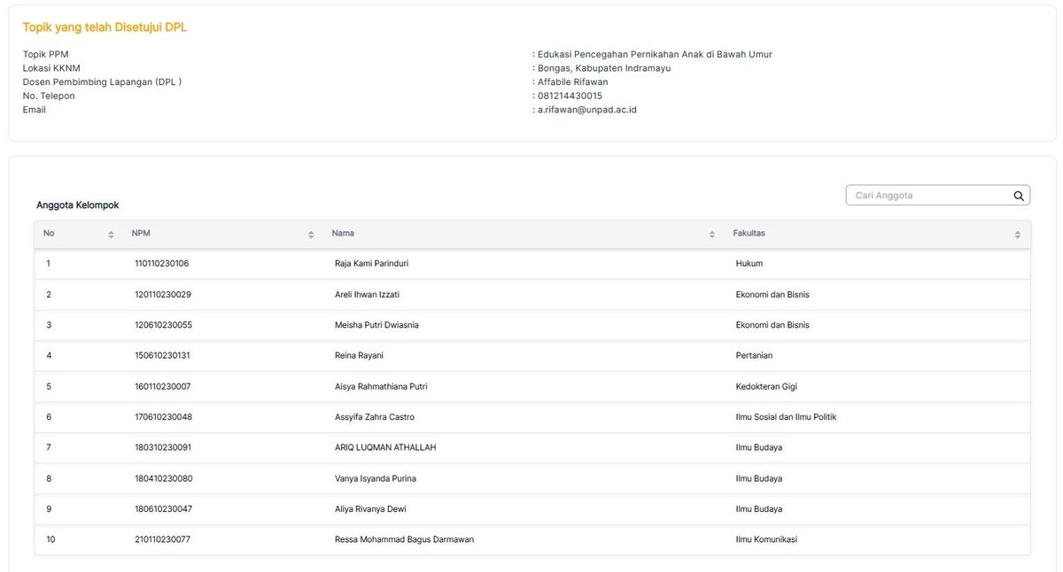Click NPM 210110230077
Screen dimensions: 1063x572
pyautogui.click(x=162, y=539)
